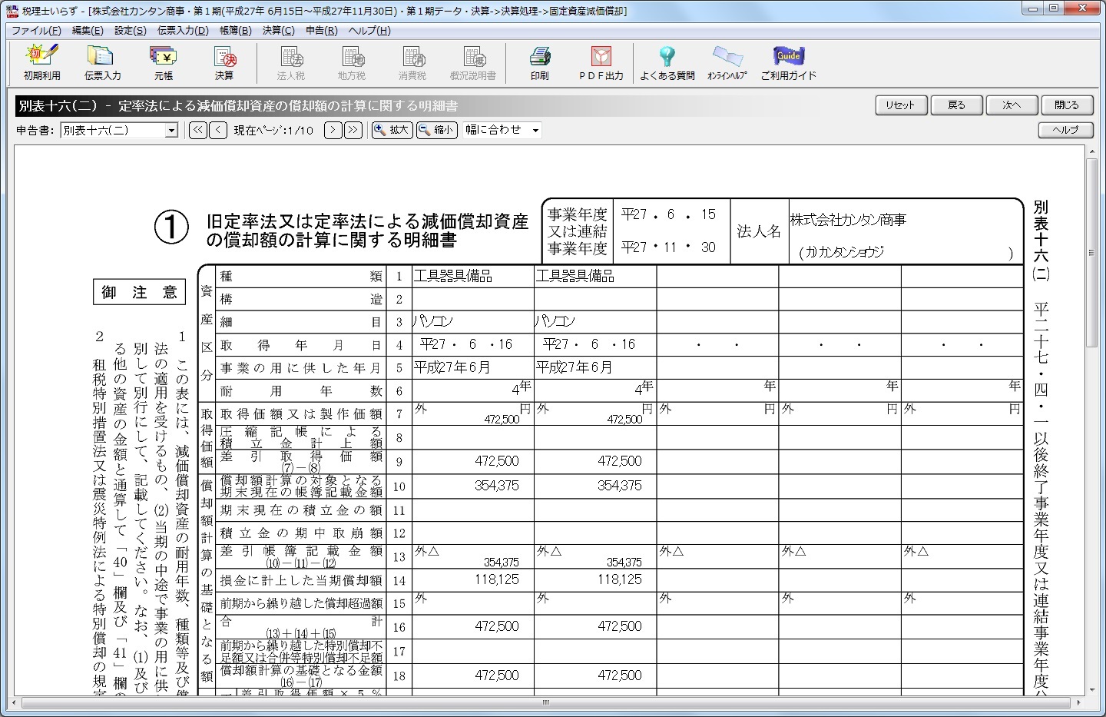The width and height of the screenshot is (1106, 717).
Task: Open the 幅に合わせ zoom dropdown
Action: [535, 131]
